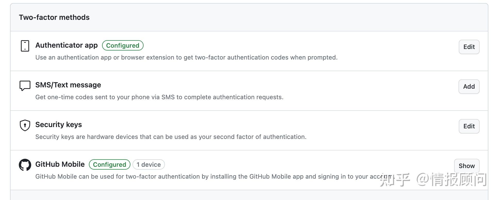Click the Security keys shield icon
The width and height of the screenshot is (500, 200).
(x=25, y=126)
